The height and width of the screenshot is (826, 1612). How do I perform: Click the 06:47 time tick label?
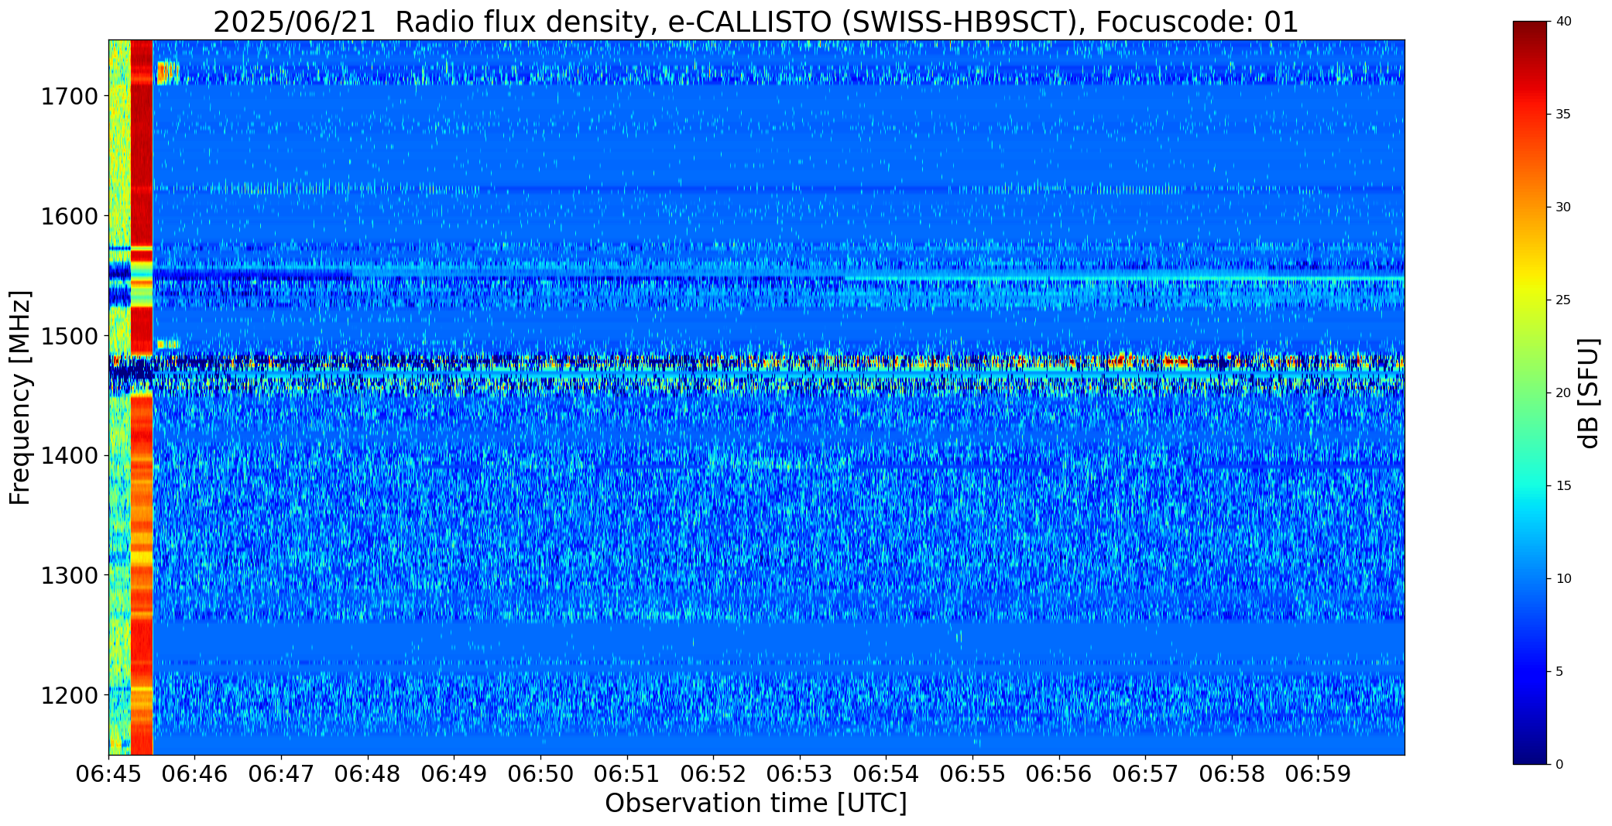coord(281,774)
